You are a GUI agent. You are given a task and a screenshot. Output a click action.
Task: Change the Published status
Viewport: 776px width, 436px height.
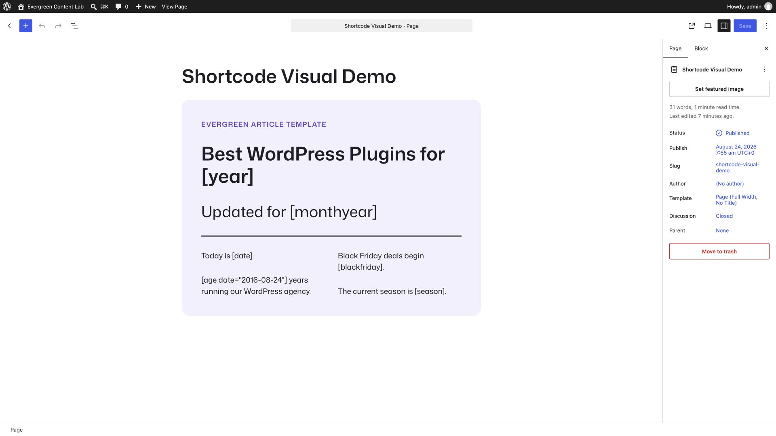(733, 133)
